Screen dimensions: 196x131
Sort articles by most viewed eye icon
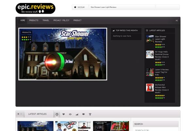[x=70, y=114]
